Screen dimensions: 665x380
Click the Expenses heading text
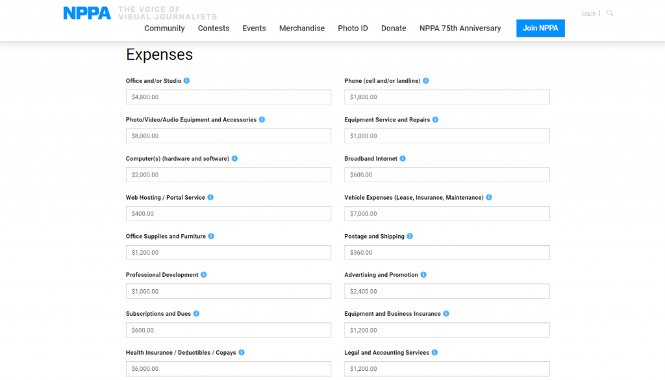point(160,54)
